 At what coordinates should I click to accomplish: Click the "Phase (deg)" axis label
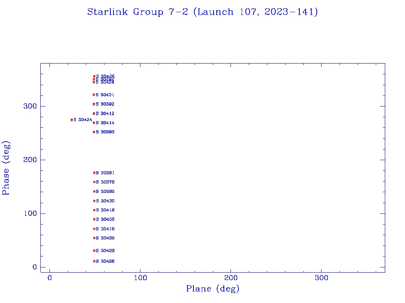pyautogui.click(x=6, y=168)
